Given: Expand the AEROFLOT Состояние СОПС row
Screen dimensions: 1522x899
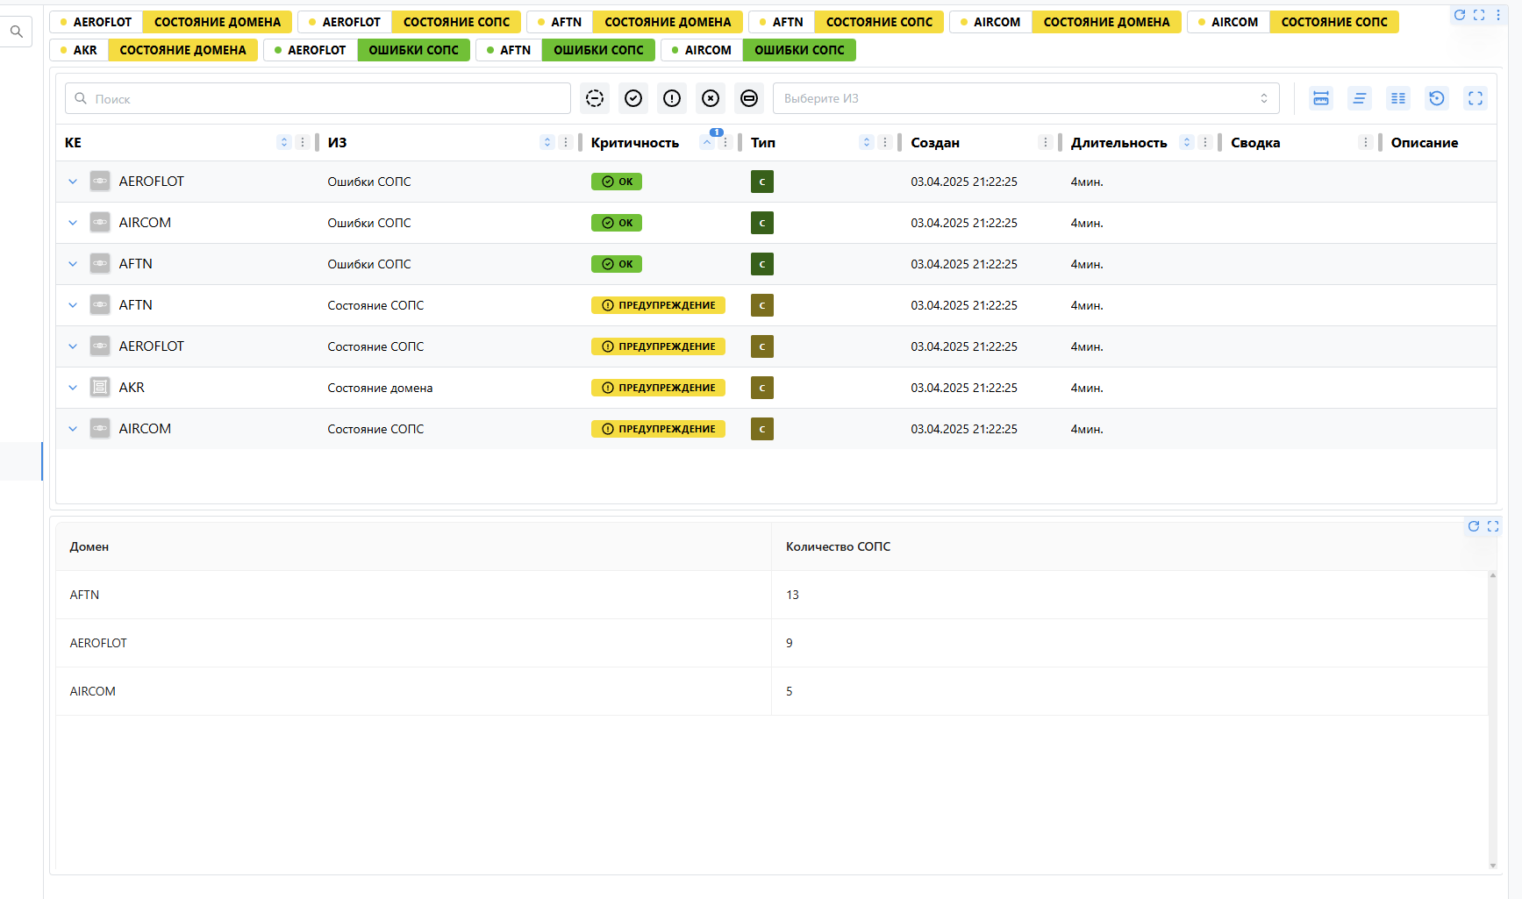Looking at the screenshot, I should pos(73,346).
